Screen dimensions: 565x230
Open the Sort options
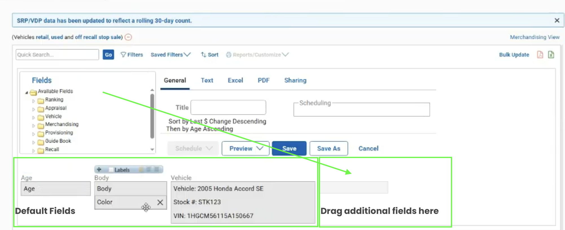209,55
